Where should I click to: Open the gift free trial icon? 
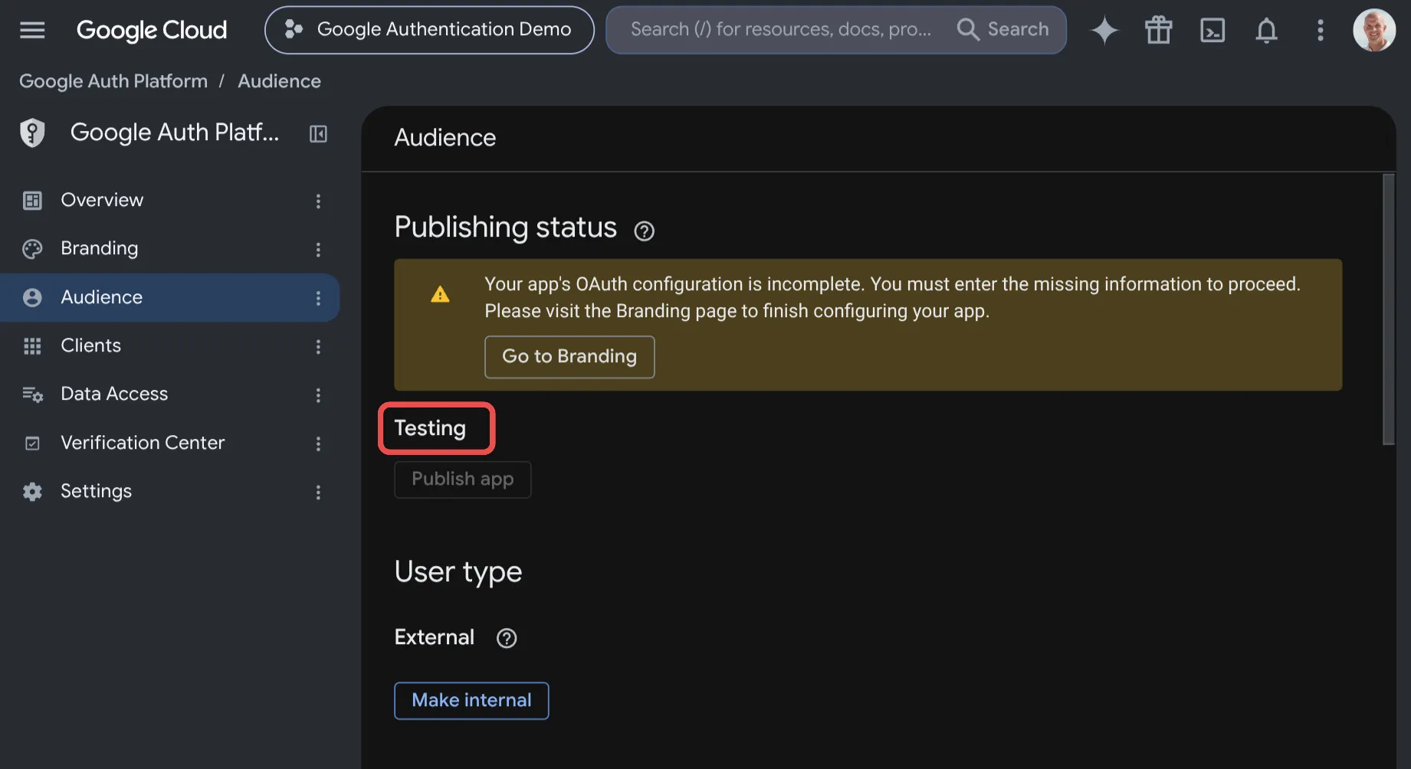click(x=1158, y=30)
